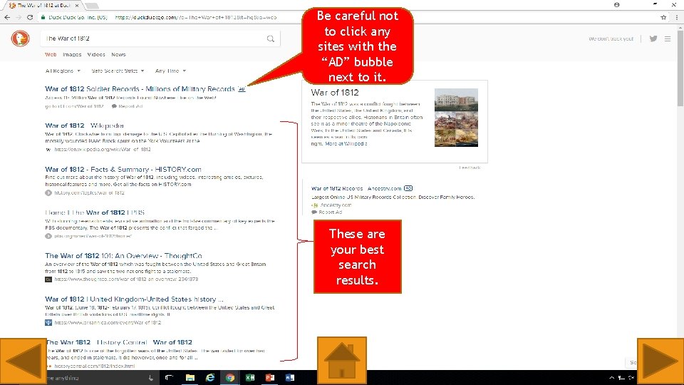Click the home button
684x385 pixels.
coord(341,361)
